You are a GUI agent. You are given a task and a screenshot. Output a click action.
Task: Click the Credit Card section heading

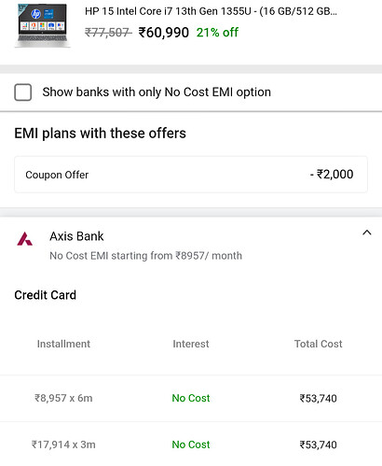pos(46,295)
